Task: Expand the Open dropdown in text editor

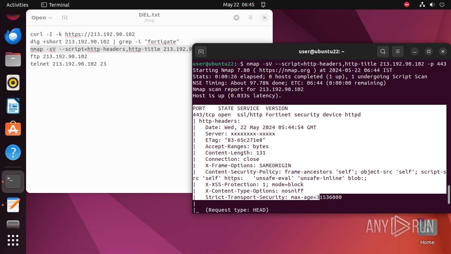Action: (x=42, y=18)
